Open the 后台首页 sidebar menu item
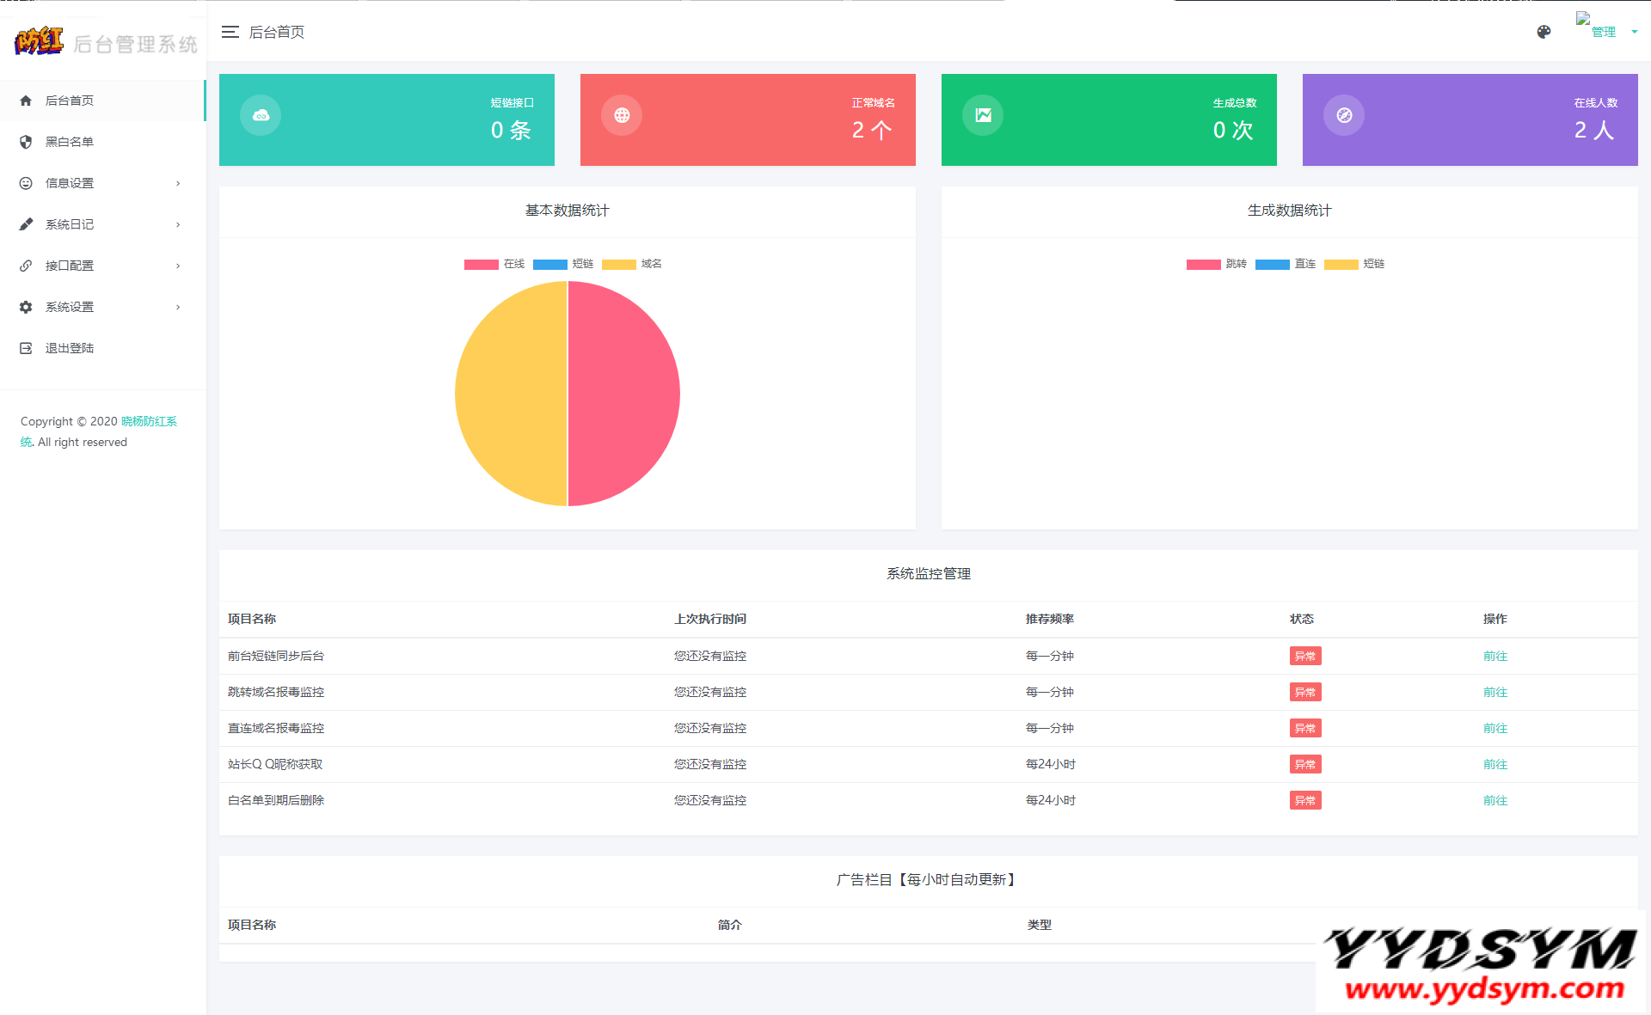This screenshot has height=1015, width=1651. point(102,101)
